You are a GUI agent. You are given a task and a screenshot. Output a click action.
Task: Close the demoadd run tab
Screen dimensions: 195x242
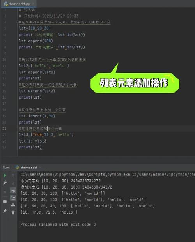40,168
